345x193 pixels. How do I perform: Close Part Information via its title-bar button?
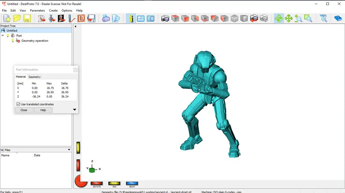(x=75, y=70)
